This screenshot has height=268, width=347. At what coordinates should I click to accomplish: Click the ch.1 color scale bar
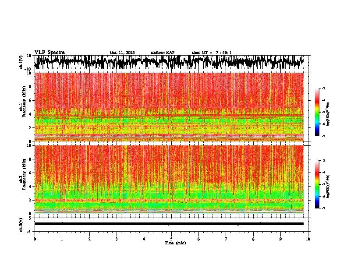pyautogui.click(x=317, y=112)
